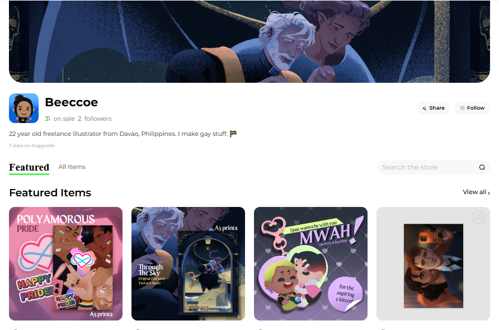Click the Beeccoe shop name
Viewport: 499px width, 330px height.
(x=71, y=102)
